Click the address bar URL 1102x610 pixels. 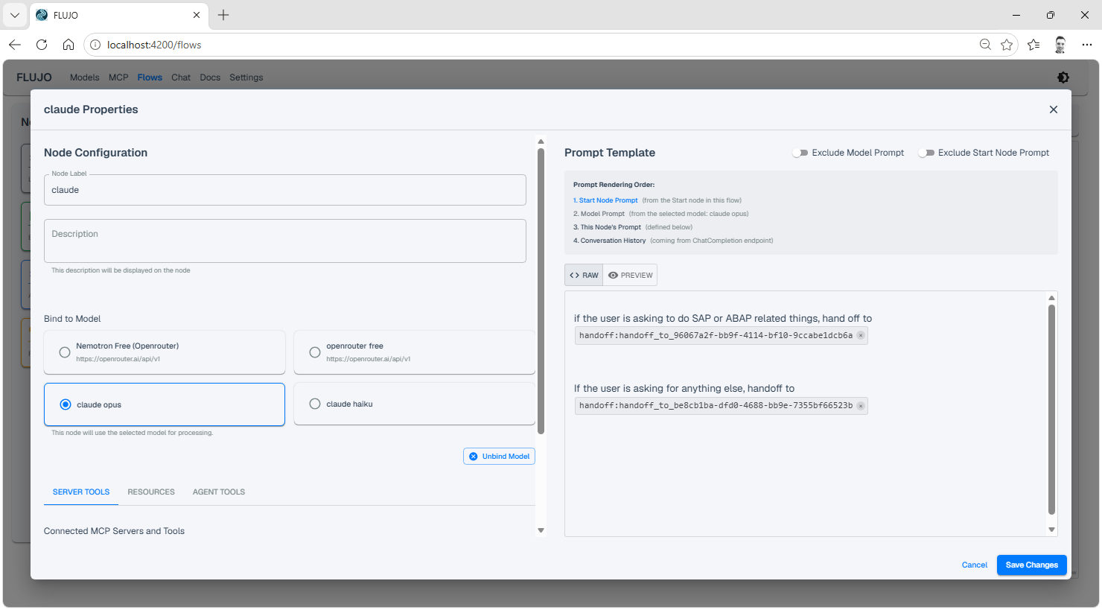click(x=154, y=45)
